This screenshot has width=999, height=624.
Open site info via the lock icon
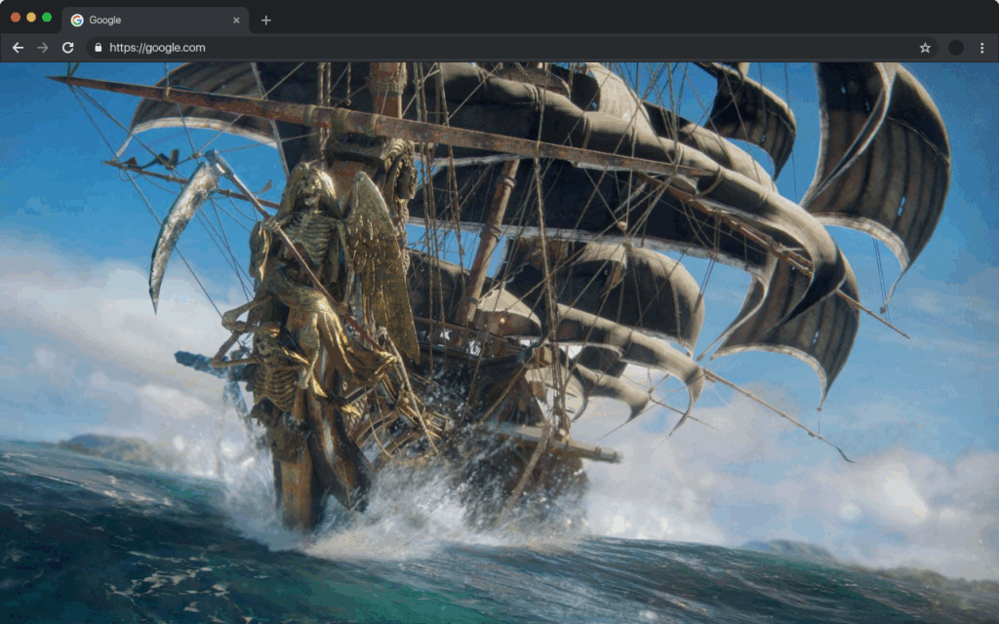point(97,48)
